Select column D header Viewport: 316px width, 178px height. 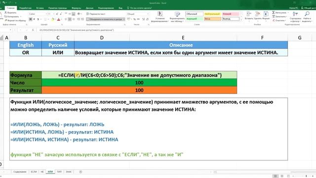[102, 38]
